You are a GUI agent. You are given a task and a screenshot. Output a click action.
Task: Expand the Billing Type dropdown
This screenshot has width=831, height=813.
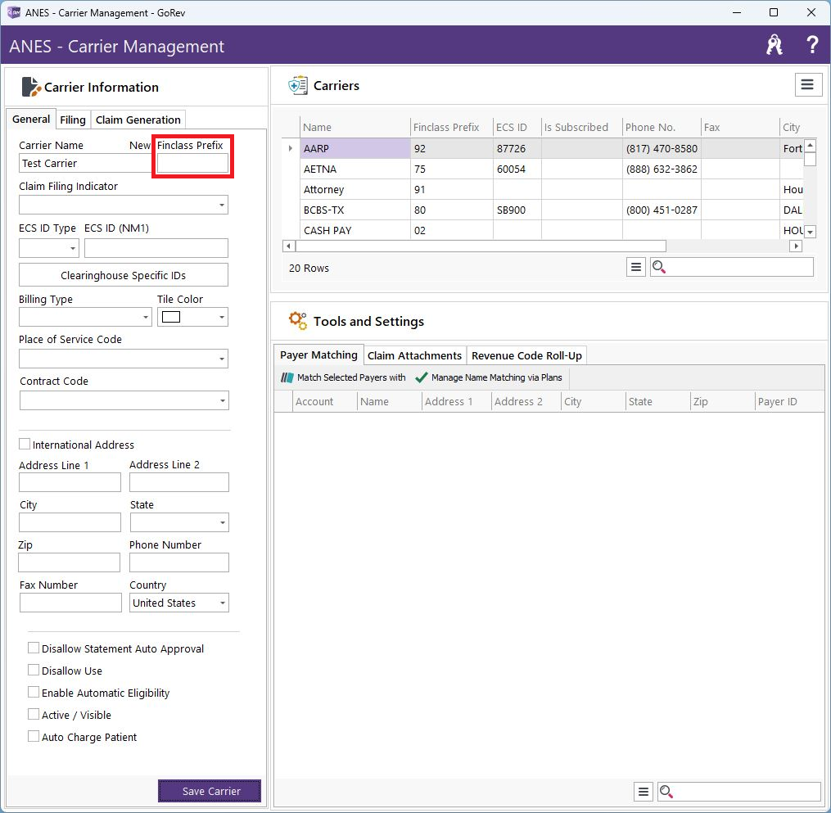(x=145, y=317)
